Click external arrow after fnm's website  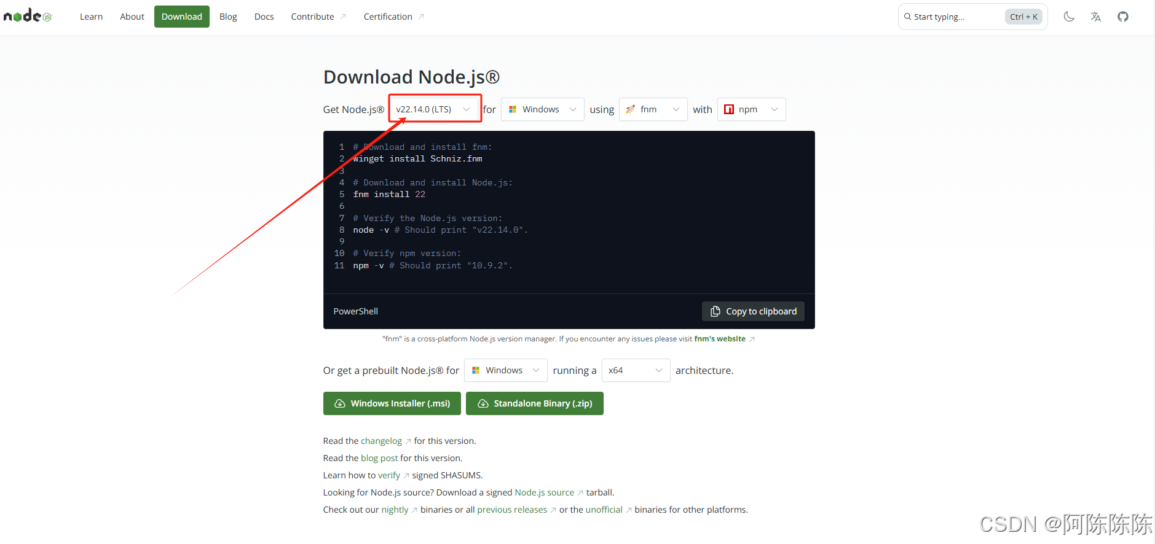coord(752,339)
